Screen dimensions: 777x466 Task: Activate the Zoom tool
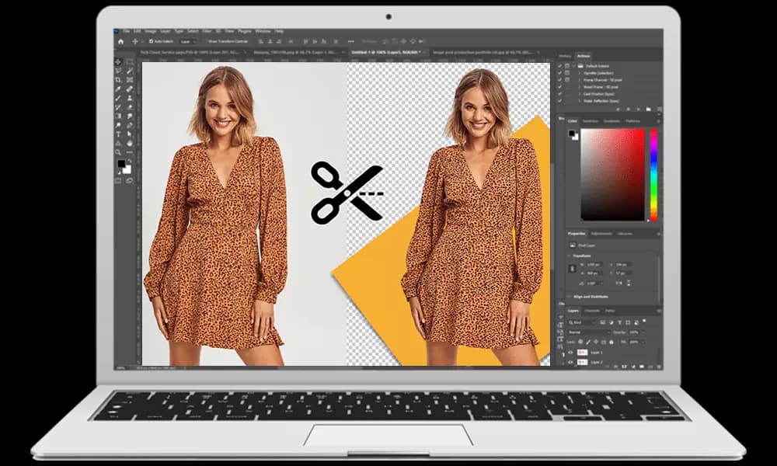(117, 150)
